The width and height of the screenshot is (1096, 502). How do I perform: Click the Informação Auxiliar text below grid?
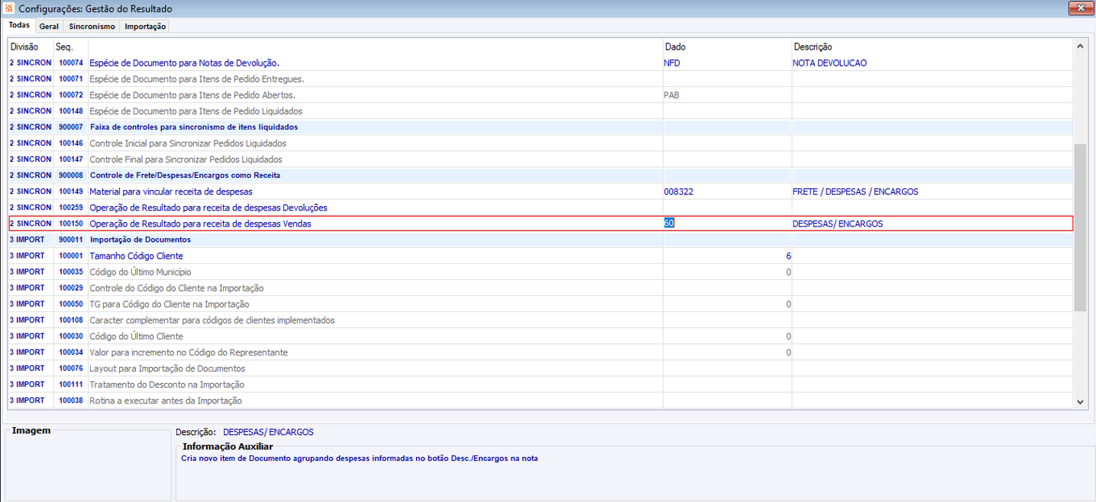359,459
